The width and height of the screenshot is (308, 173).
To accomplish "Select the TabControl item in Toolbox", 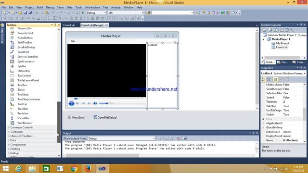I will tap(25, 76).
